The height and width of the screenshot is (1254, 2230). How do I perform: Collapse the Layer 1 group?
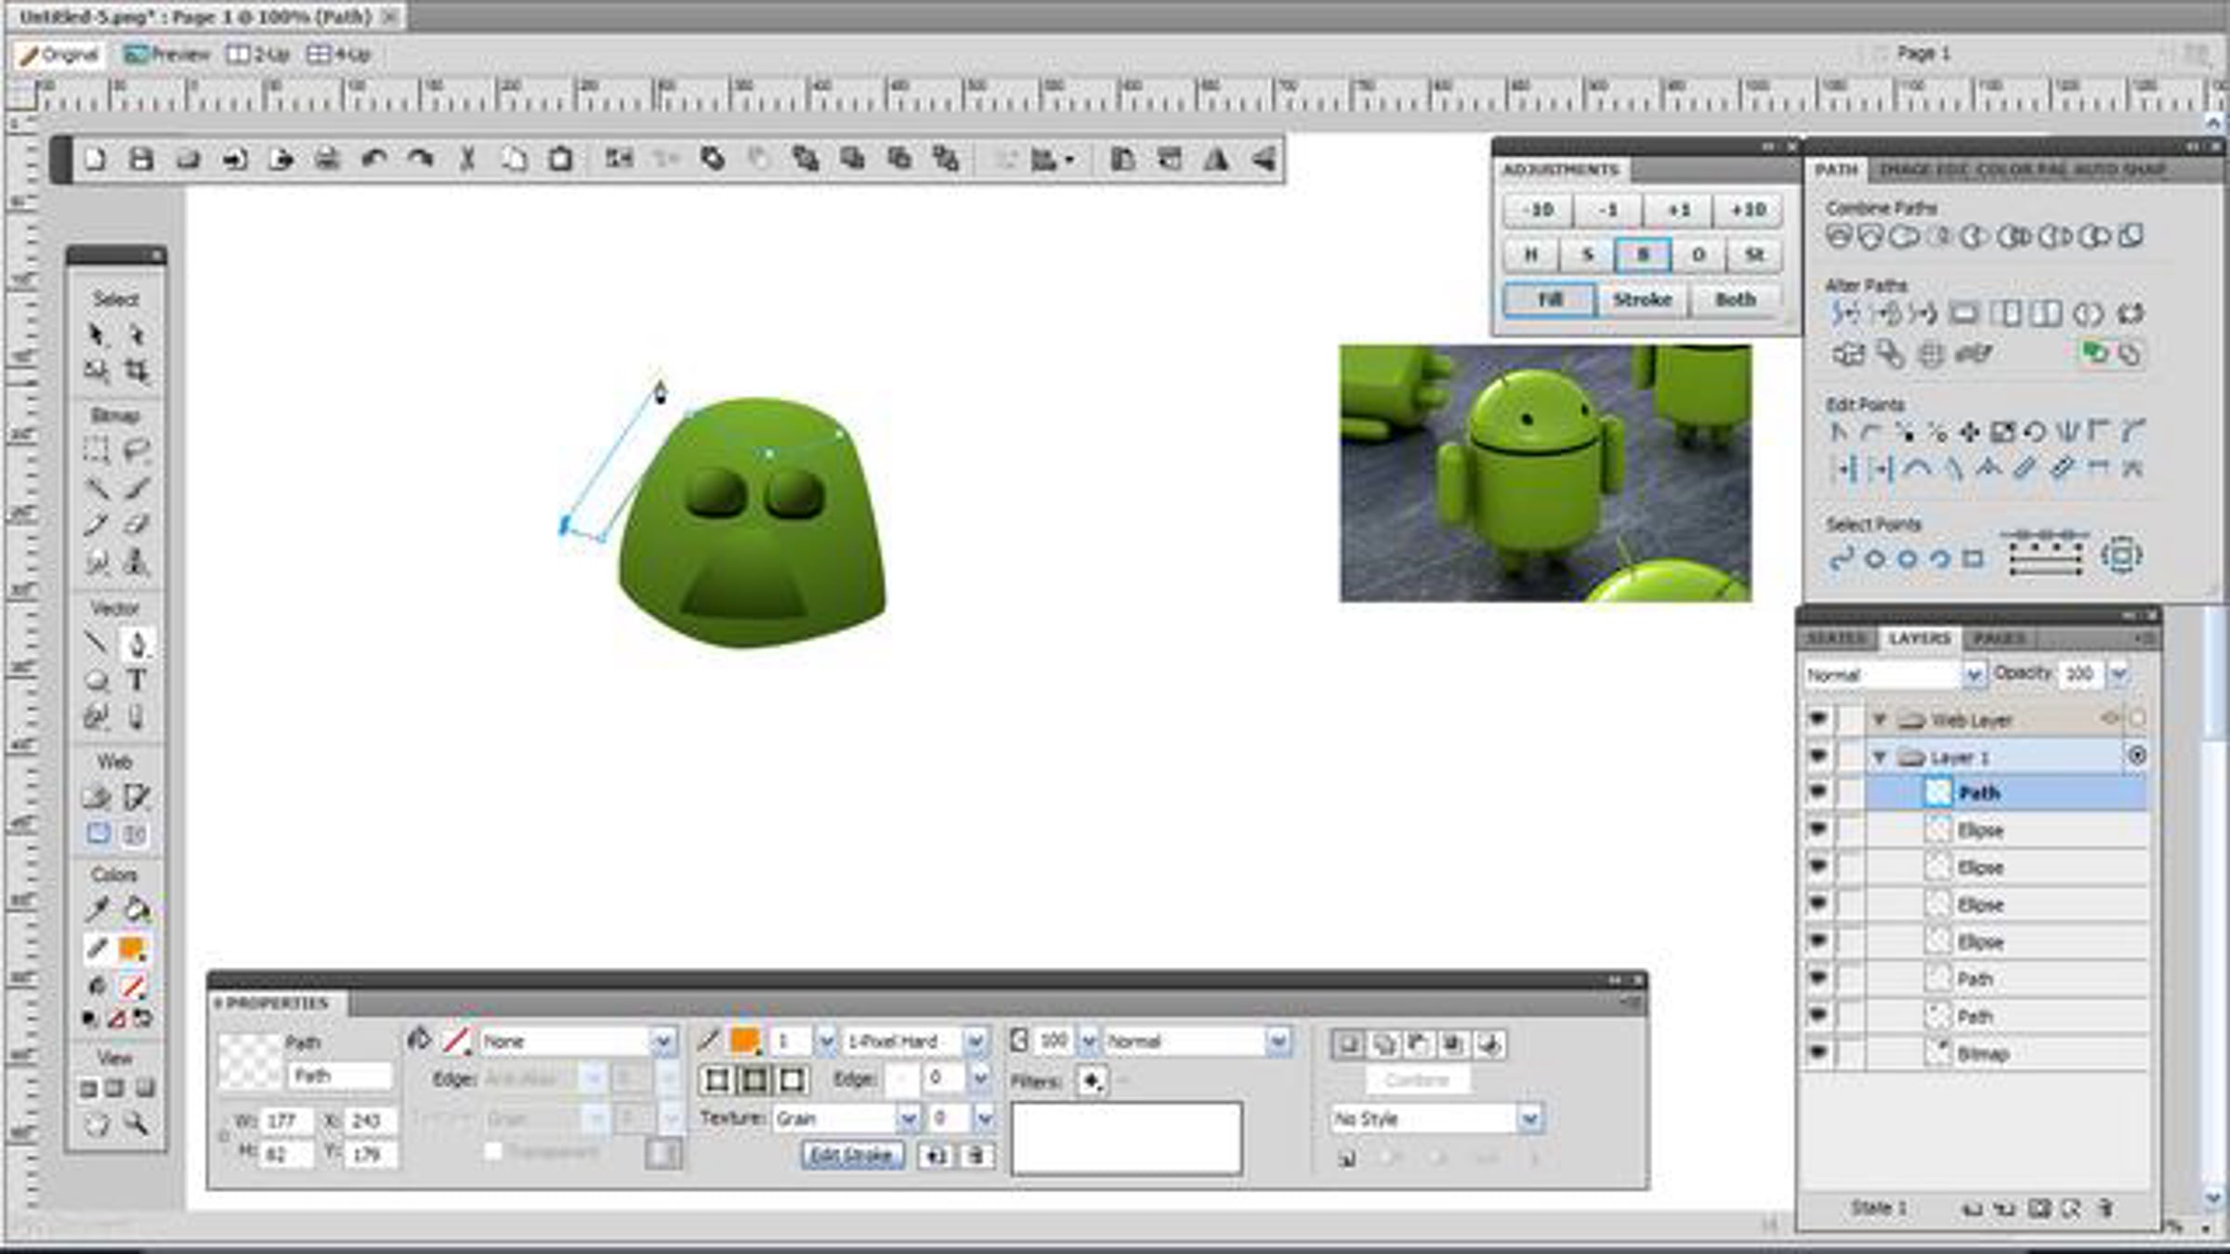[x=1879, y=757]
